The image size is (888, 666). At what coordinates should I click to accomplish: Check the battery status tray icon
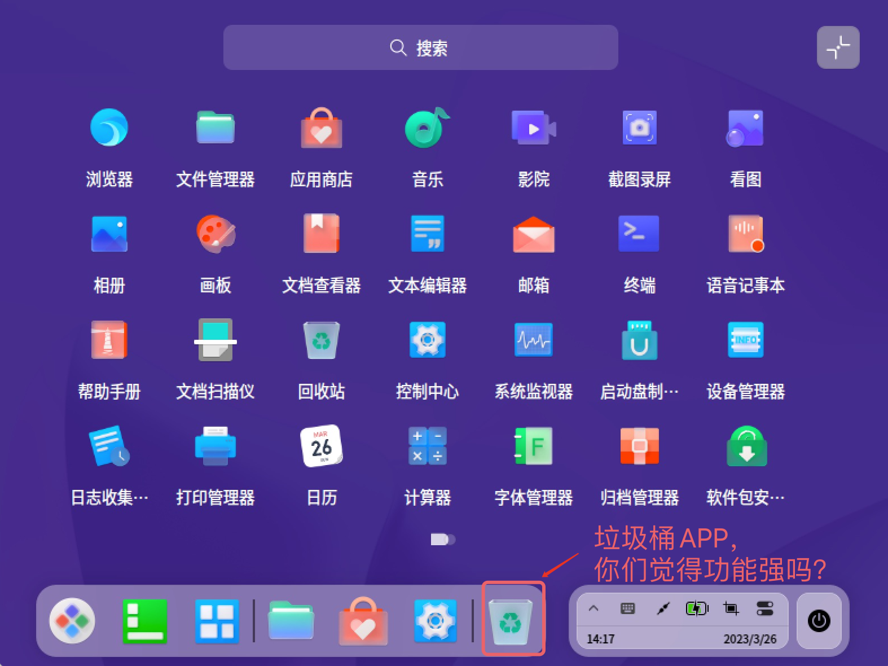tap(697, 608)
